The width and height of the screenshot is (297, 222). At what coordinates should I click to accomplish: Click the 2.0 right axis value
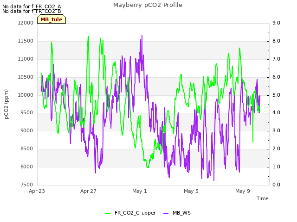pyautogui.click(x=276, y=149)
